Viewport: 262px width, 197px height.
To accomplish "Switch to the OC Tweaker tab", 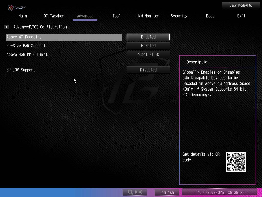I will point(54,16).
